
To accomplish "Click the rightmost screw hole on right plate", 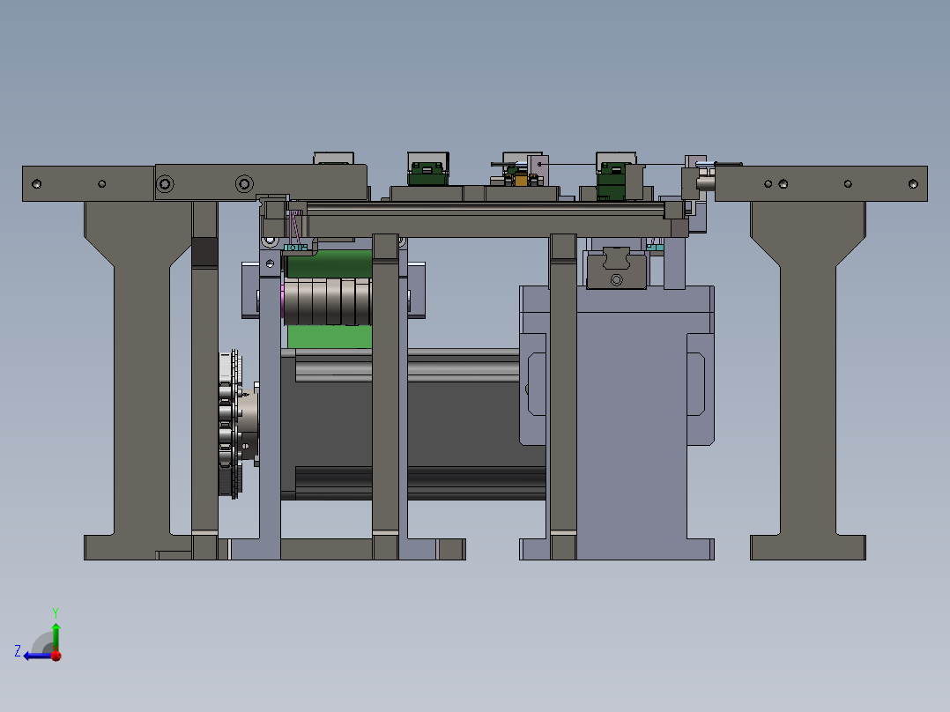I will (x=913, y=183).
